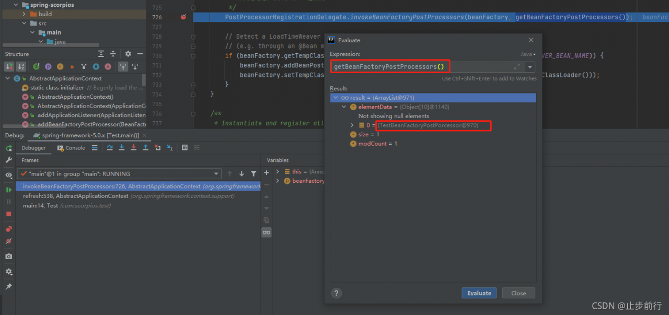The height and width of the screenshot is (315, 669).
Task: Toggle Show Lambdas icon
Action: (108, 66)
